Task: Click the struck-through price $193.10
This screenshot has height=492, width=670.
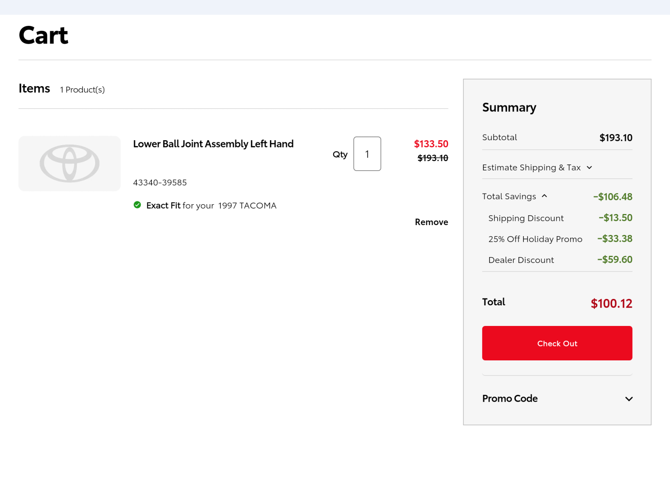Action: pyautogui.click(x=432, y=158)
